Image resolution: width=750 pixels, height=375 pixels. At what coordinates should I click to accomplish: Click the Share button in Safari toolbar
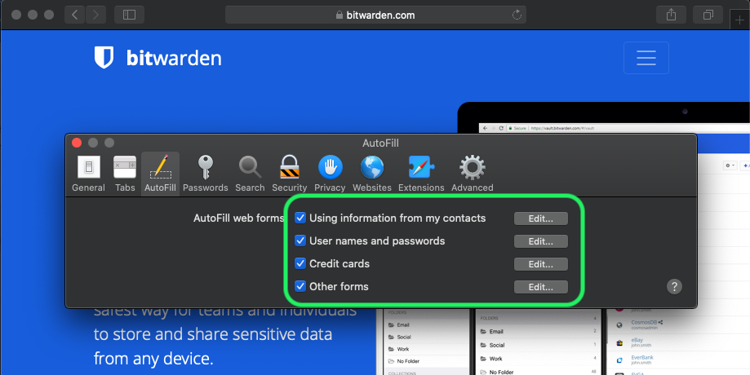point(672,15)
